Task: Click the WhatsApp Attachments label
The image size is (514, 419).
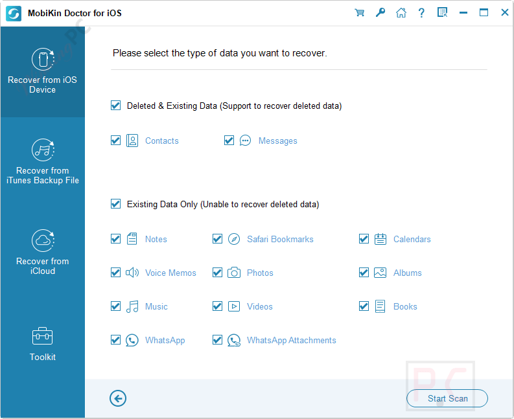Action: click(x=292, y=341)
